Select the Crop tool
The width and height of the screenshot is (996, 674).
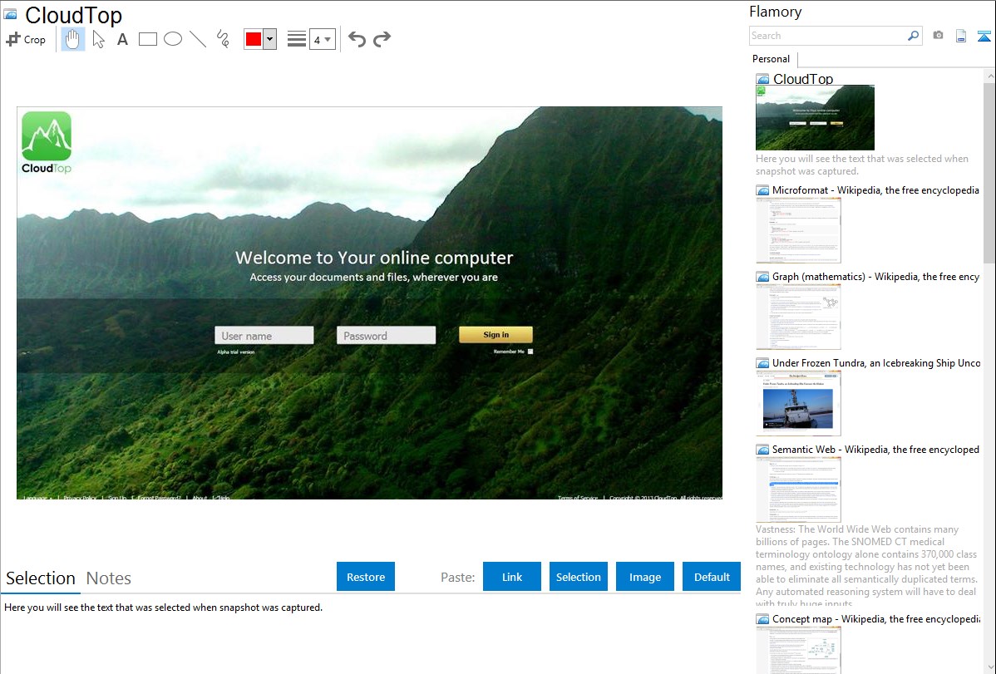[26, 39]
